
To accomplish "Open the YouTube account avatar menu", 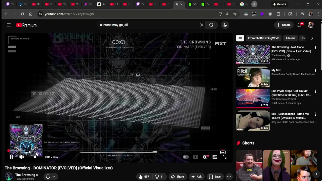I will click(x=311, y=25).
